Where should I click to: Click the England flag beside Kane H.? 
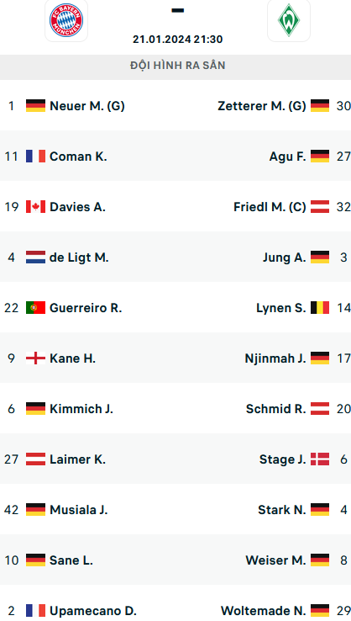point(35,358)
